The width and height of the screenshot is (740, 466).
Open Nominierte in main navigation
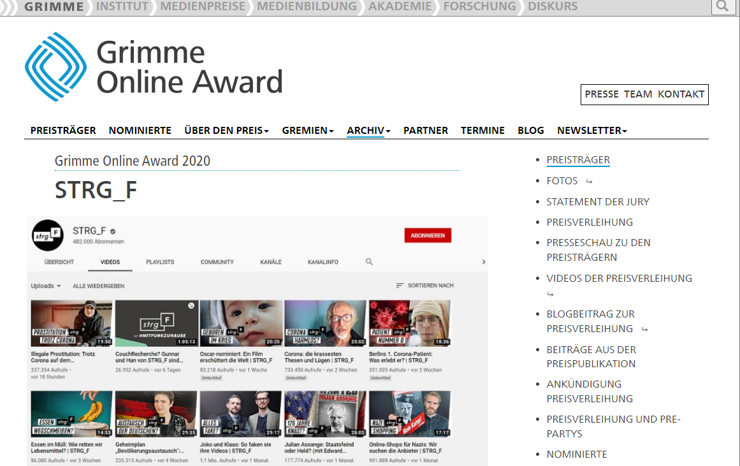tap(140, 130)
